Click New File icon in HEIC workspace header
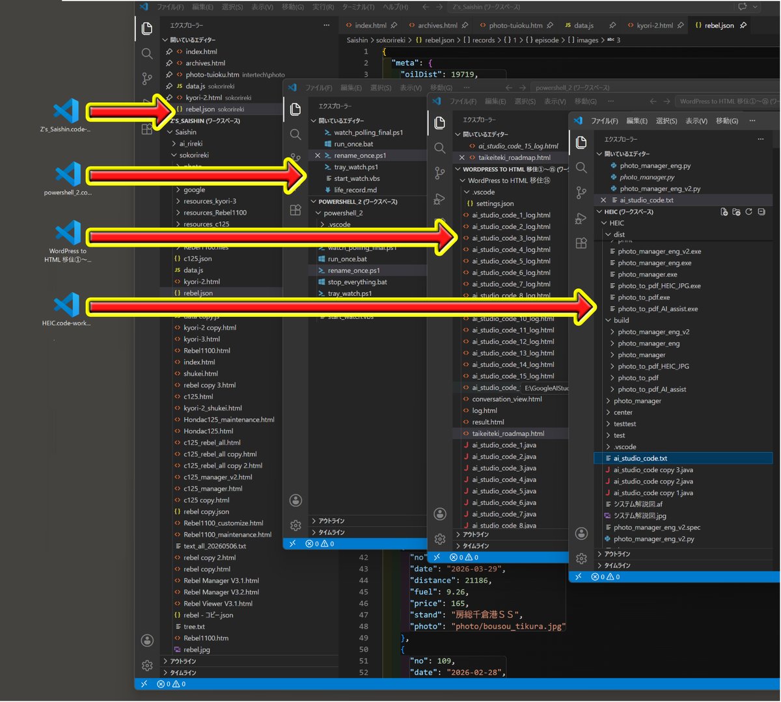781x702 pixels. pyautogui.click(x=724, y=212)
